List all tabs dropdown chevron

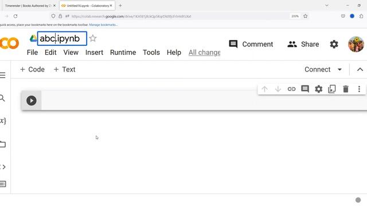(x=327, y=5)
